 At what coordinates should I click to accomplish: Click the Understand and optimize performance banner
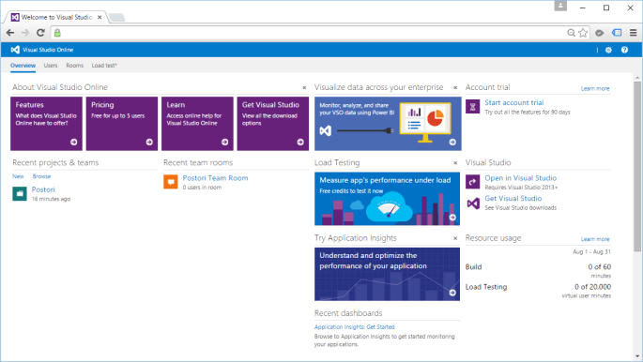387,275
